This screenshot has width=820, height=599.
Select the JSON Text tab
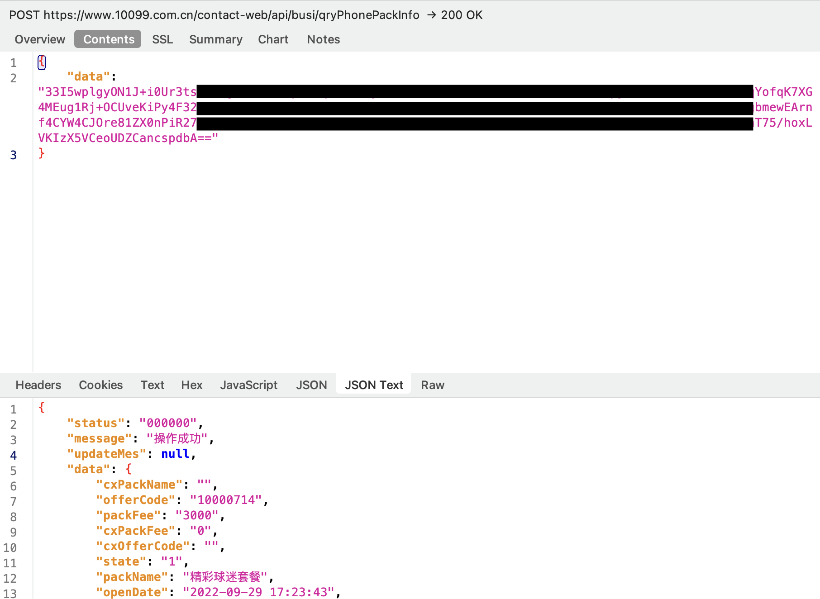(x=373, y=385)
